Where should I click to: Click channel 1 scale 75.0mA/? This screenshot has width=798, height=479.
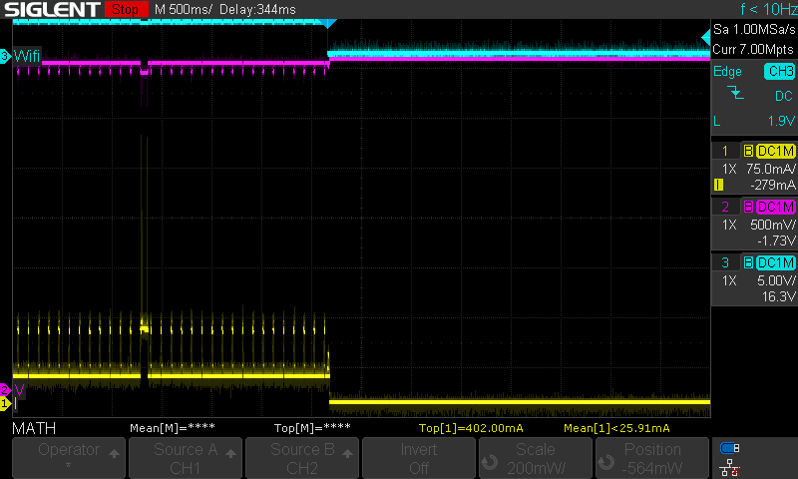tap(770, 169)
